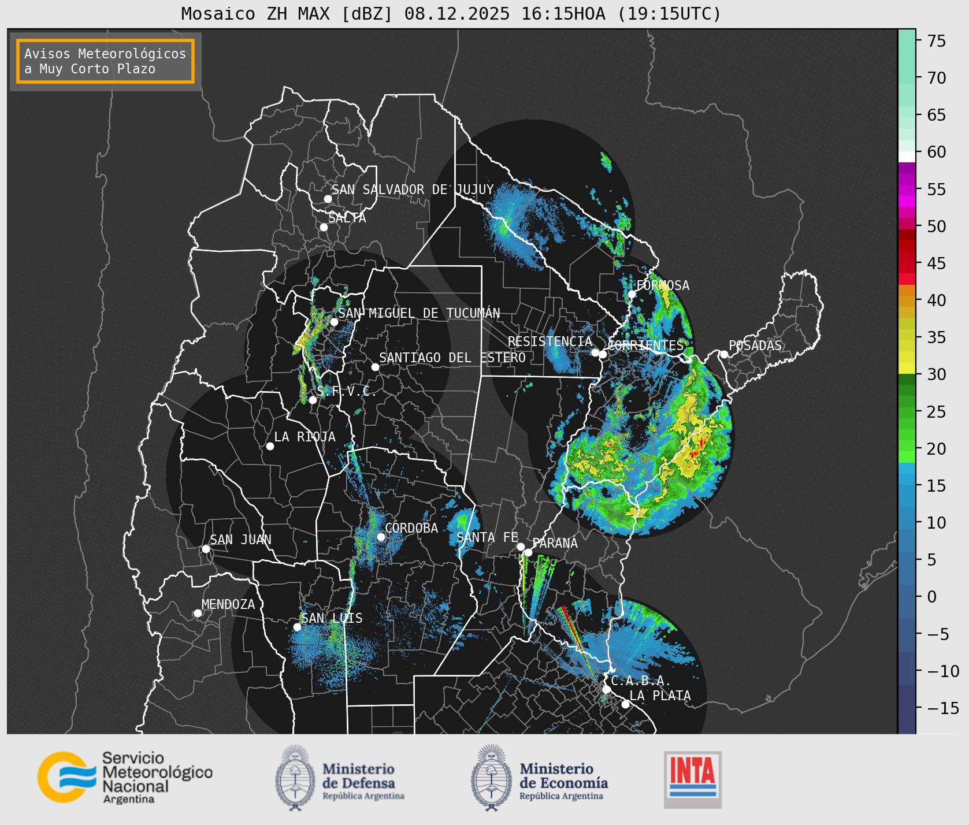
Task: Click the SAN LUIS text label
Action: tap(332, 618)
